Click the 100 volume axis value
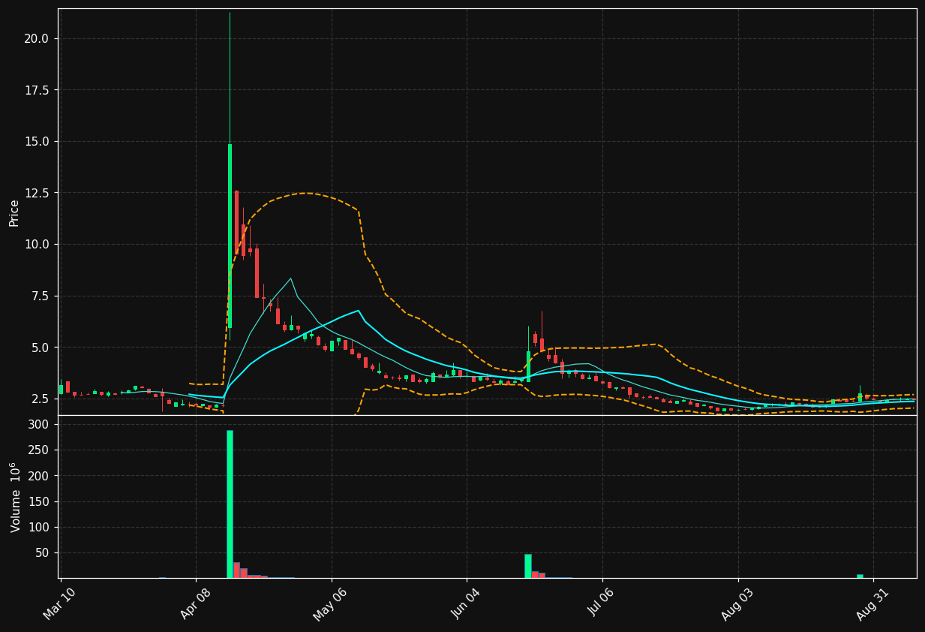This screenshot has width=925, height=632. (x=40, y=527)
